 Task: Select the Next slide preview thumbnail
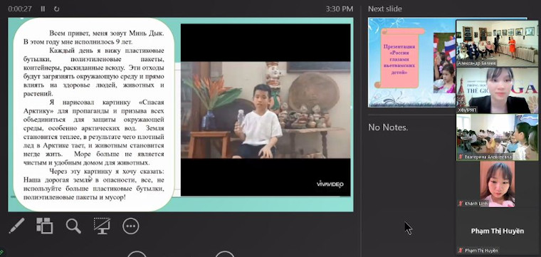(x=412, y=63)
